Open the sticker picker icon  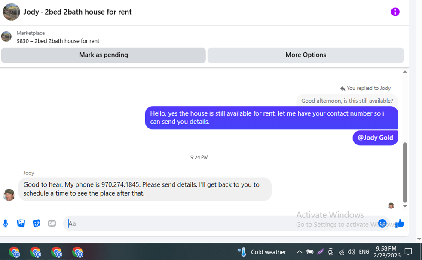37,223
